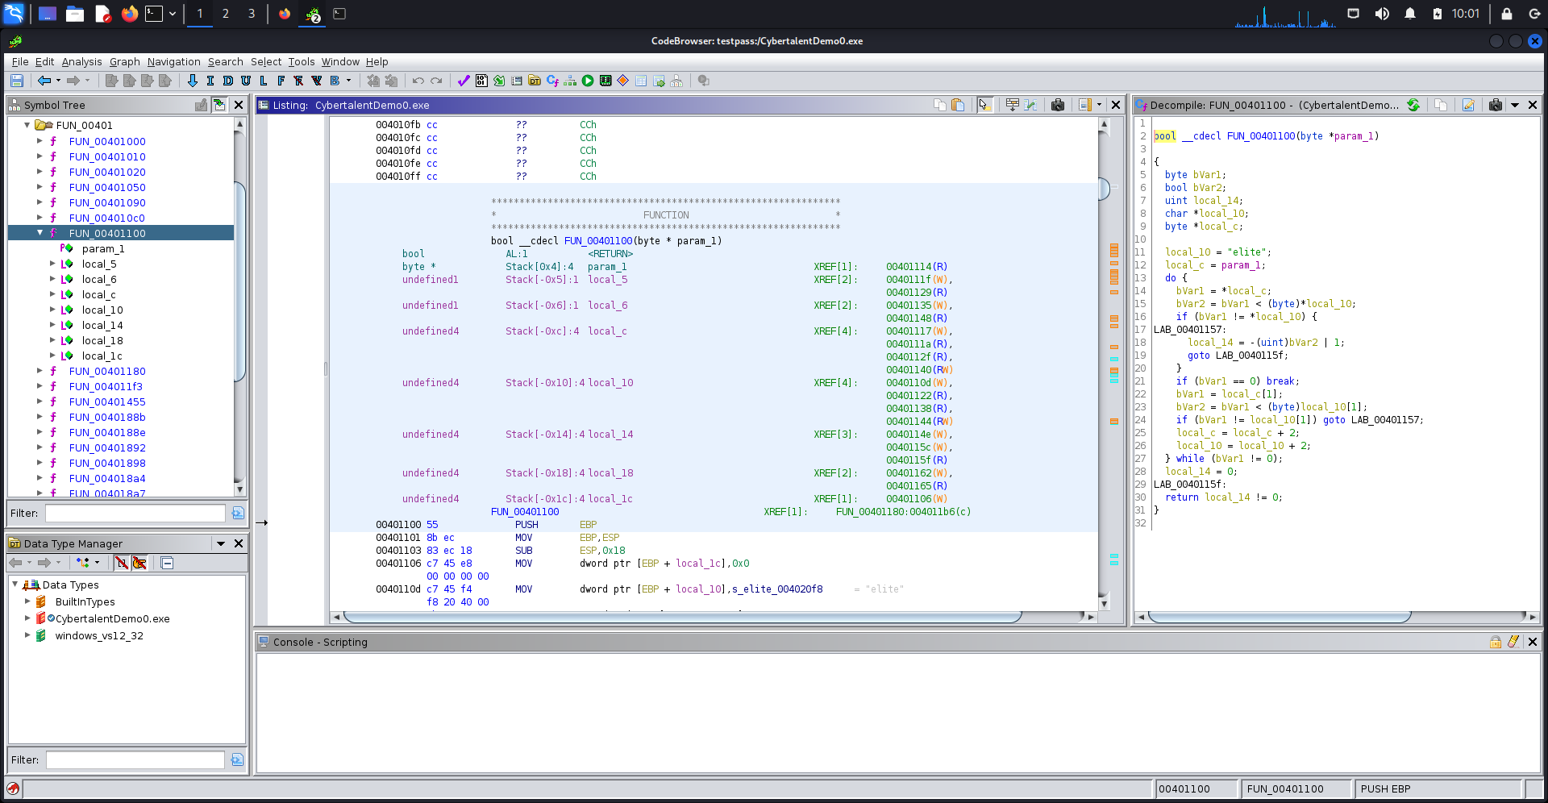Paste using the Listing clipboard icon
The height and width of the screenshot is (803, 1548).
[x=958, y=105]
